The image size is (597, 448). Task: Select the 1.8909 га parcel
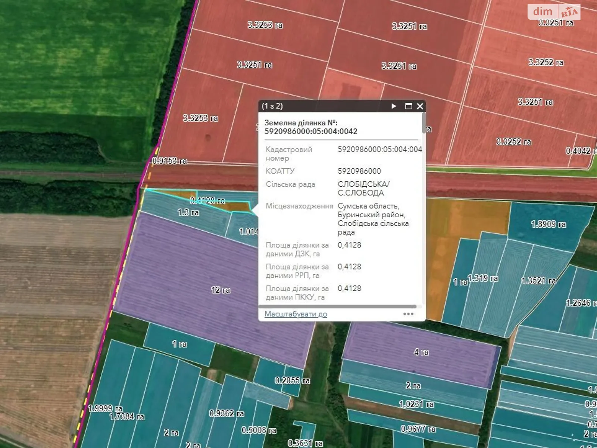pos(548,224)
